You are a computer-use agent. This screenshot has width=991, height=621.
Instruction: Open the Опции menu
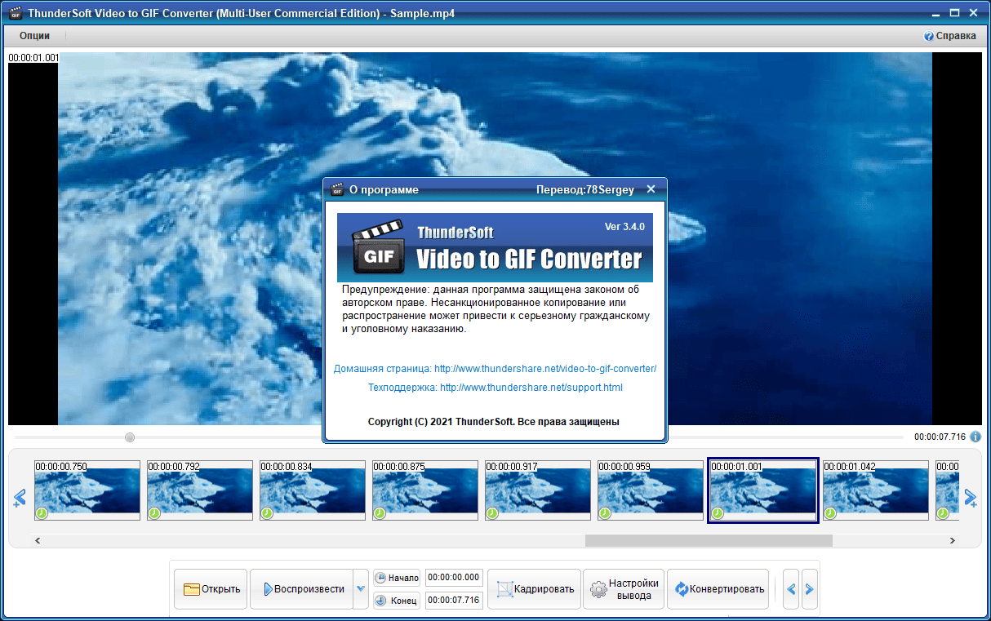tap(35, 36)
